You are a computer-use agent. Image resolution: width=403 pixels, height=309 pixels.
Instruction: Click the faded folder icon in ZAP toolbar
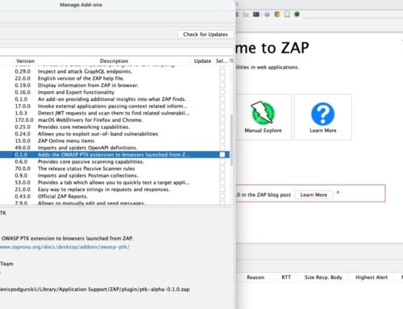[246, 15]
